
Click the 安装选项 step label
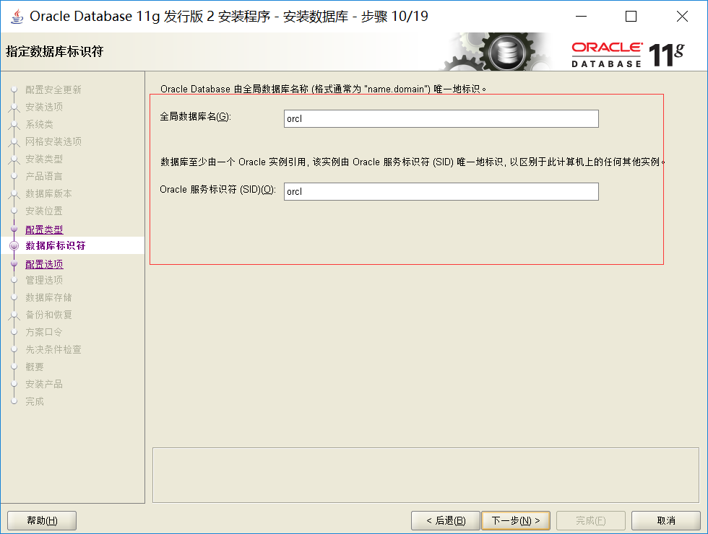pos(44,107)
